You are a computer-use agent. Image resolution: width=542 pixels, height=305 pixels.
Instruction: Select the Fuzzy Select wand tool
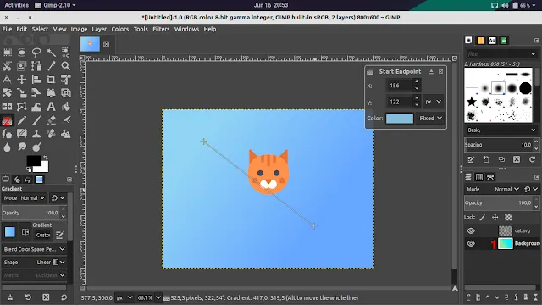coord(51,53)
